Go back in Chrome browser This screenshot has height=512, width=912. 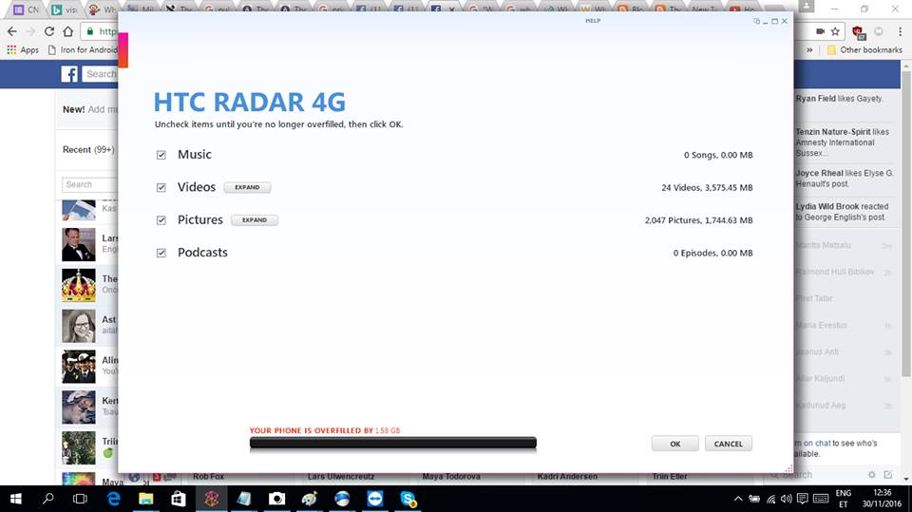12,31
